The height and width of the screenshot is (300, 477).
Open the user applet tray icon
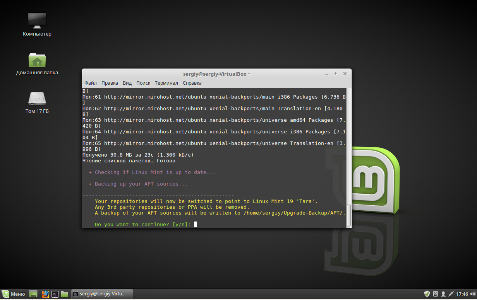point(443,294)
